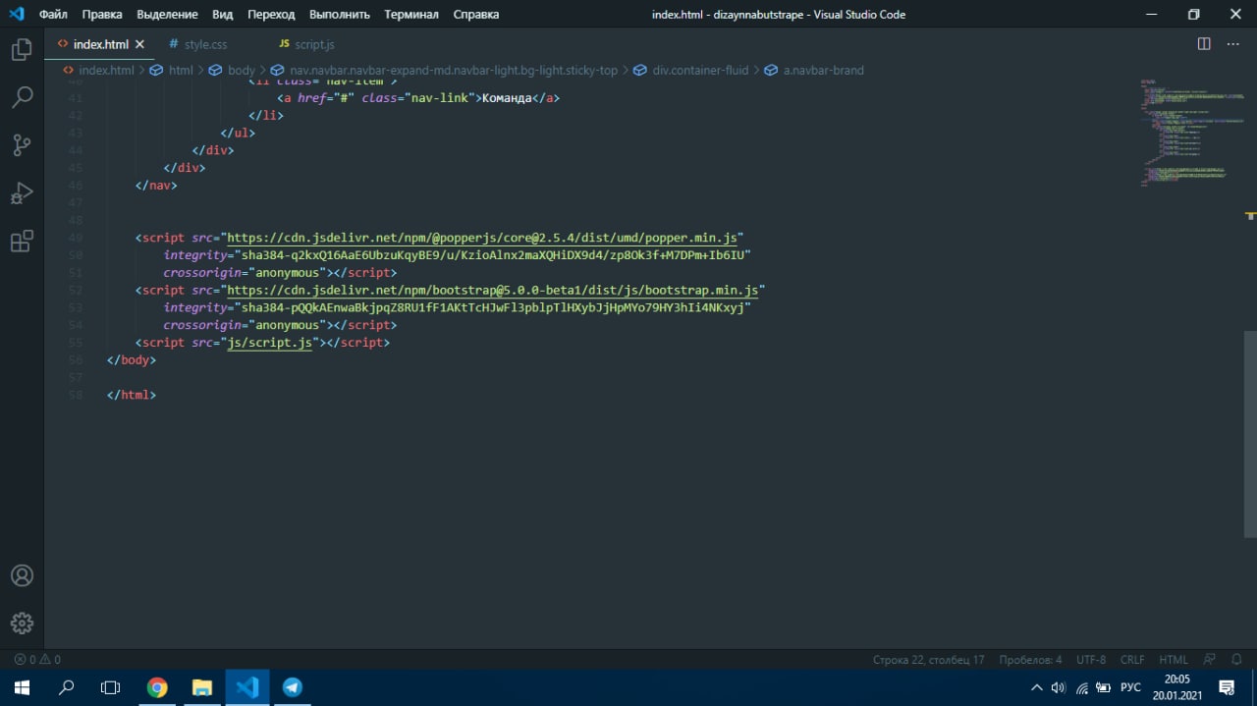Click line number 49 in gutter
1257x706 pixels.
(77, 238)
